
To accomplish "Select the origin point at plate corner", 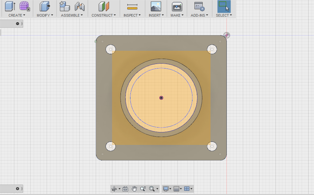I will click(226, 35).
